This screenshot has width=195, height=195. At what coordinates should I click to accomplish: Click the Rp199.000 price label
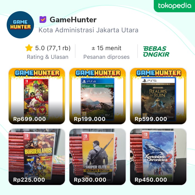pyautogui.click(x=90, y=119)
